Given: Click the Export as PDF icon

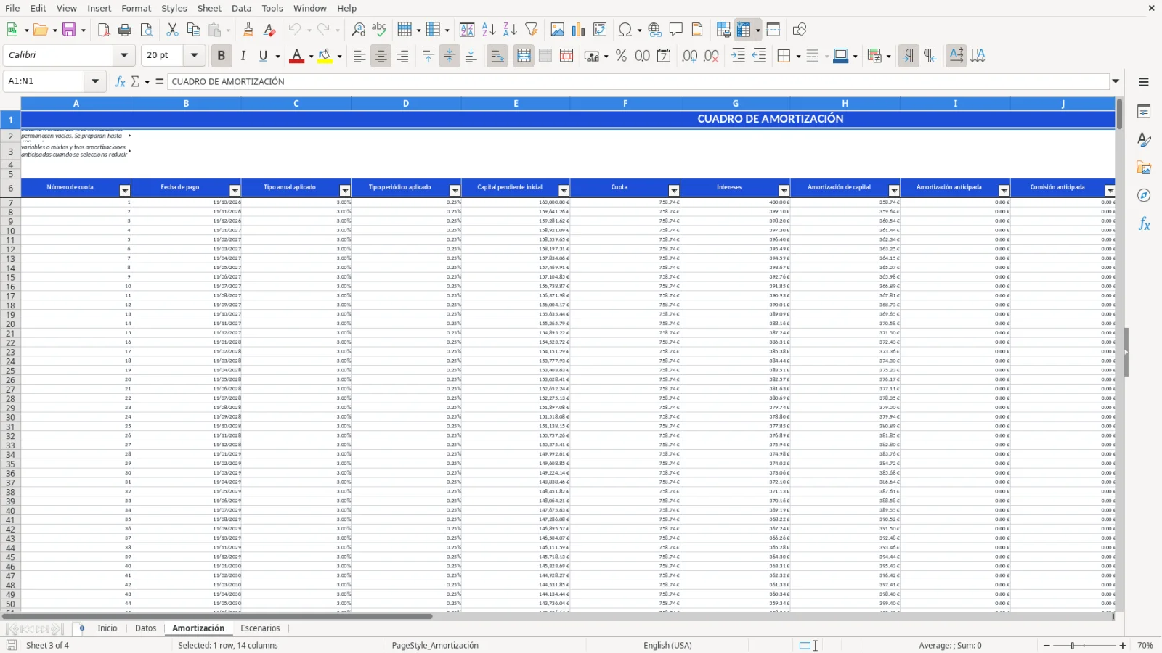Looking at the screenshot, I should click(x=103, y=30).
